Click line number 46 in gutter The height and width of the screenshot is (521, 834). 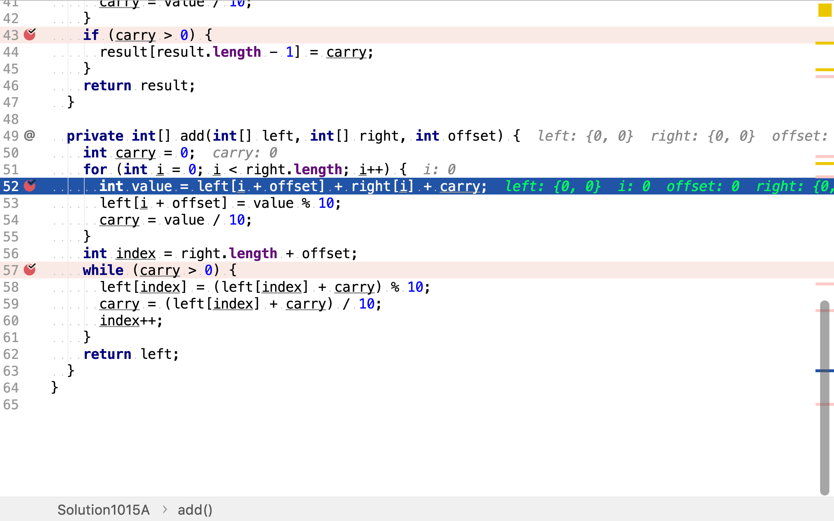(11, 85)
